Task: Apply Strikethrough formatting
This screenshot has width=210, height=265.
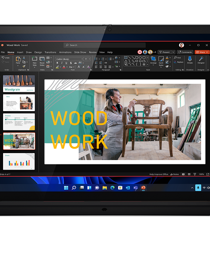Action: [75, 63]
